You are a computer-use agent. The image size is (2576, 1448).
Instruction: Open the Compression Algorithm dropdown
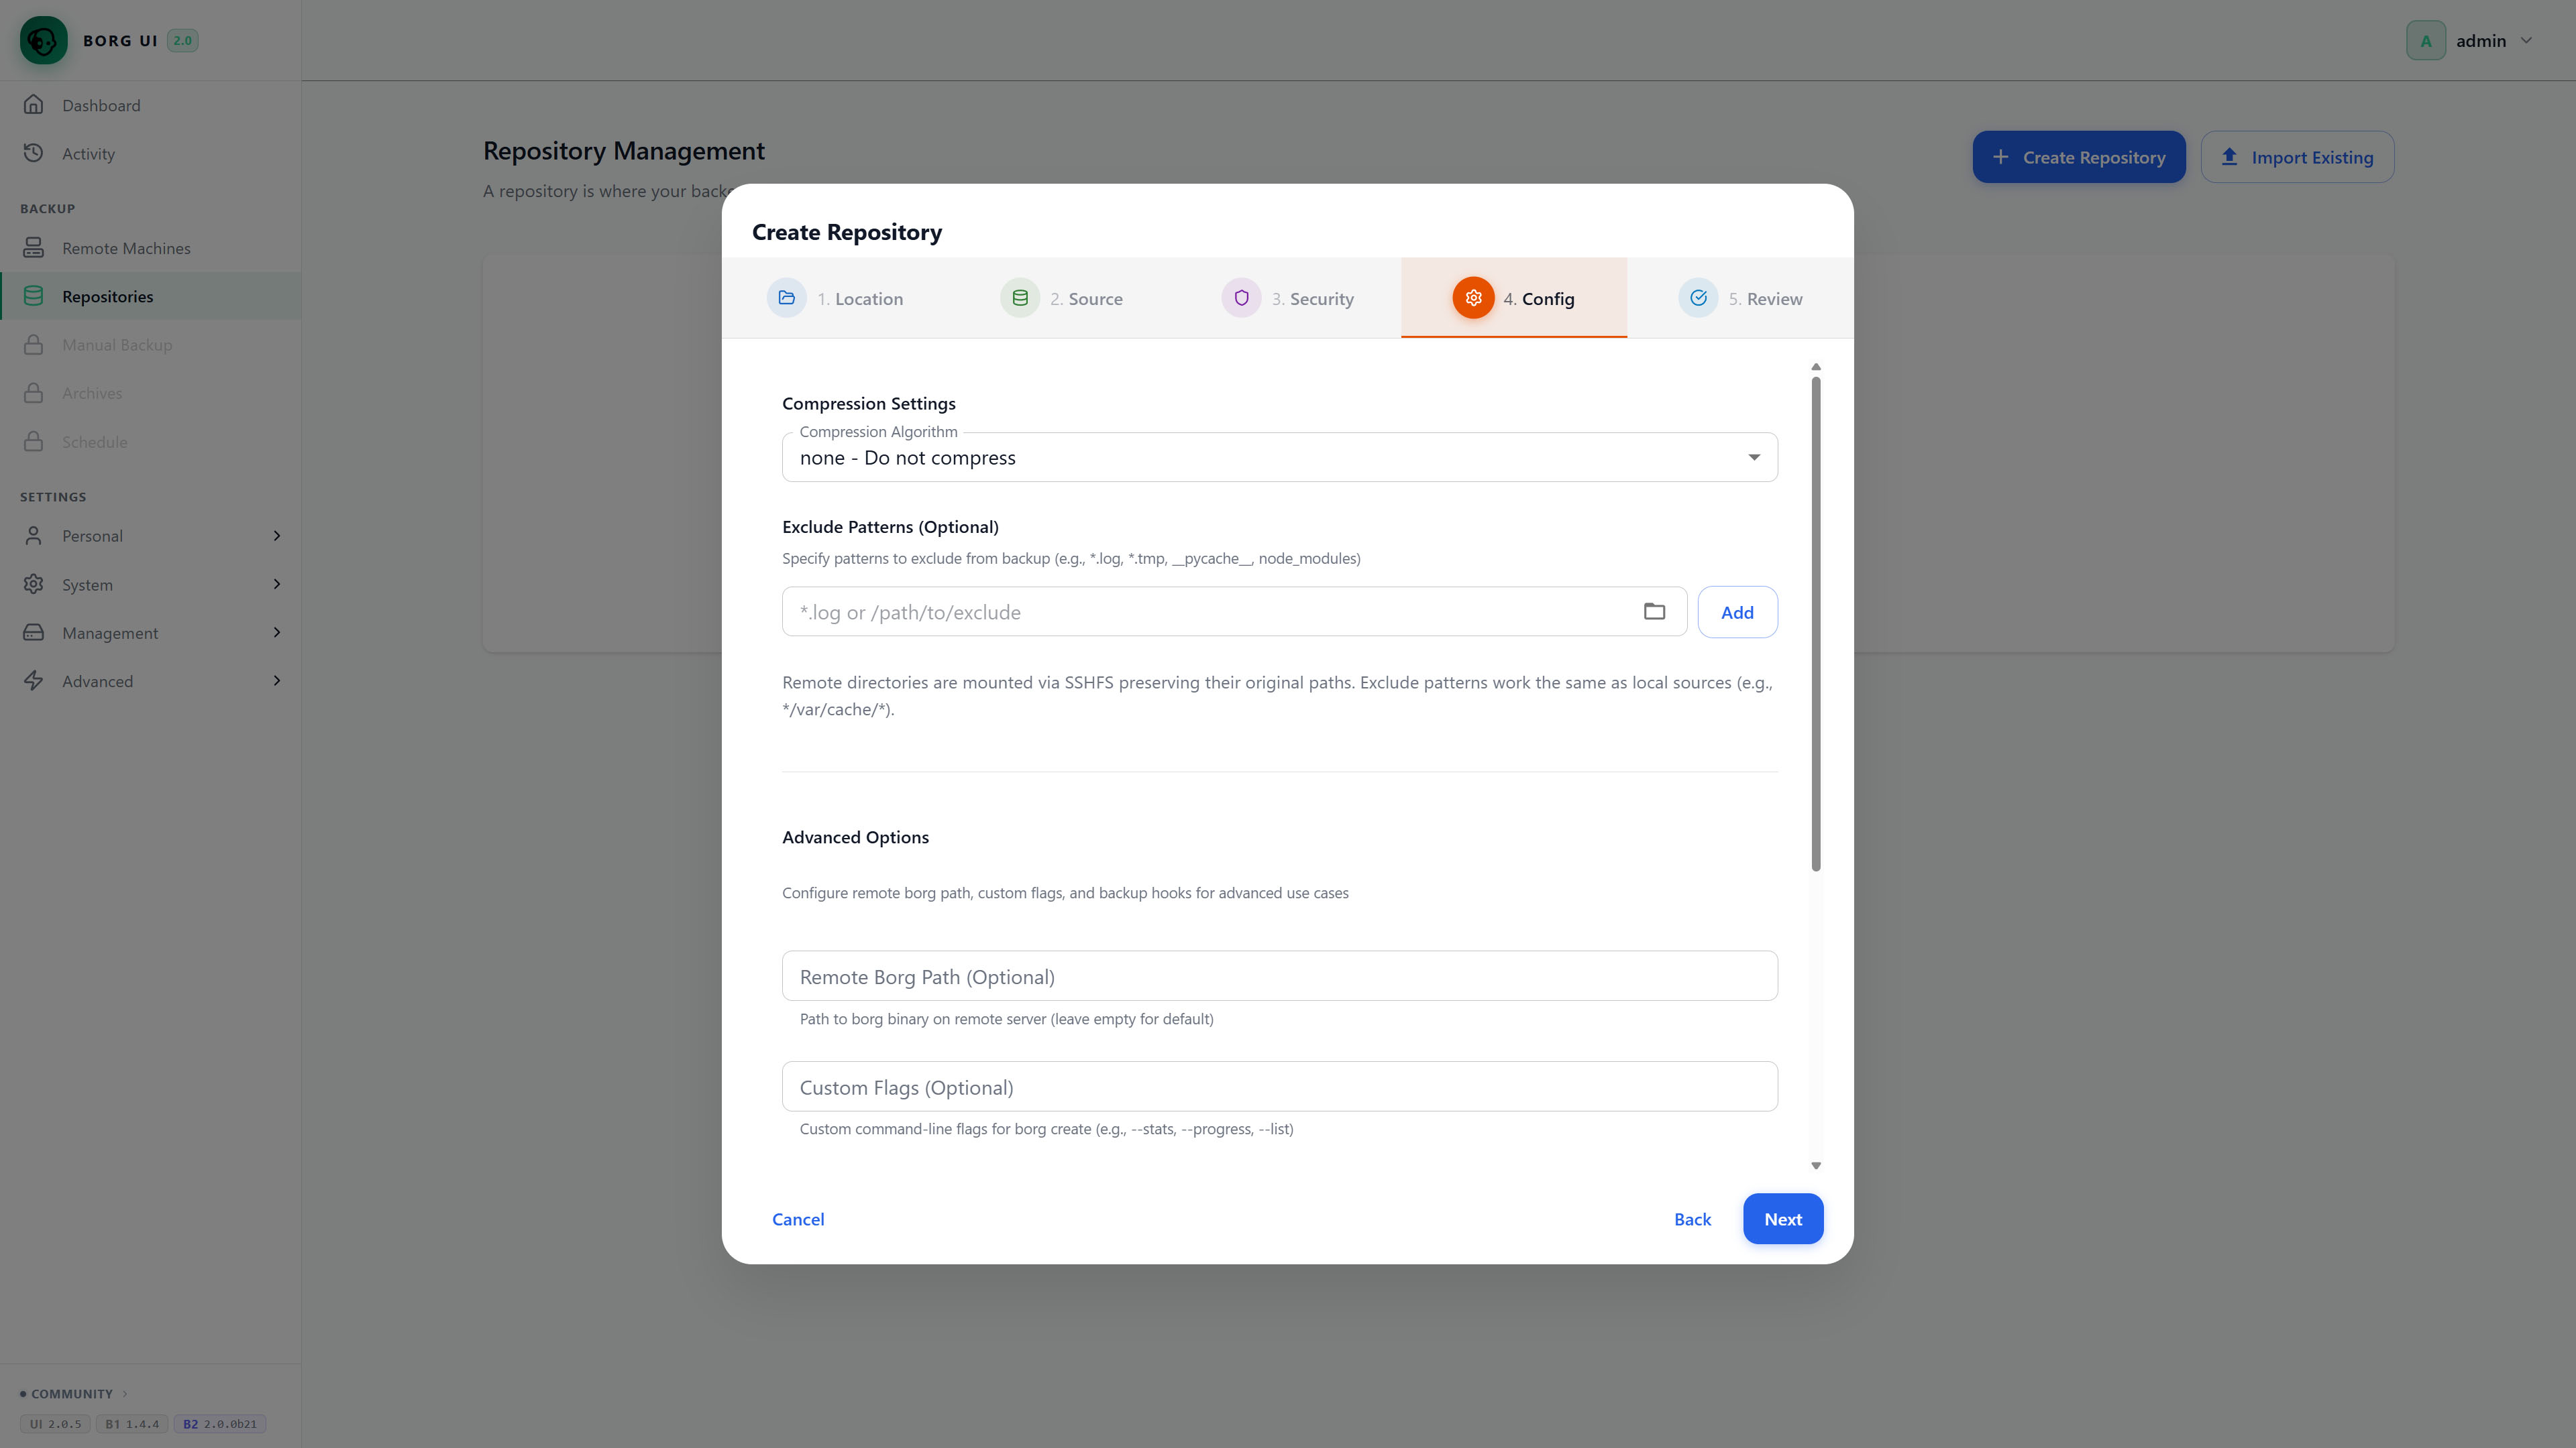click(1279, 458)
